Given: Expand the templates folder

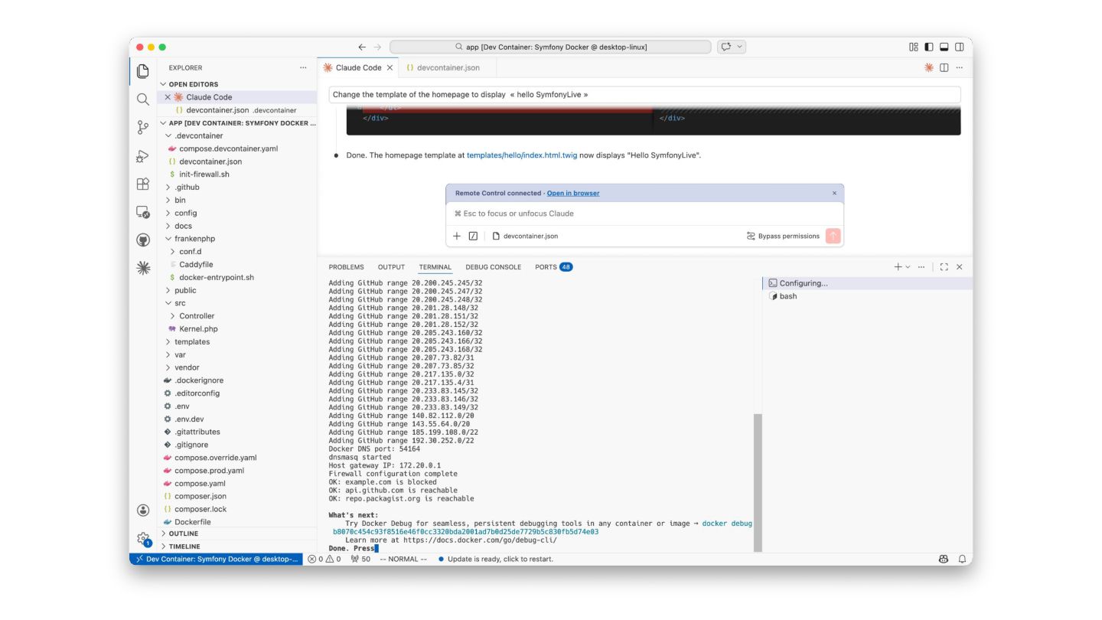Looking at the screenshot, I should pyautogui.click(x=237, y=341).
